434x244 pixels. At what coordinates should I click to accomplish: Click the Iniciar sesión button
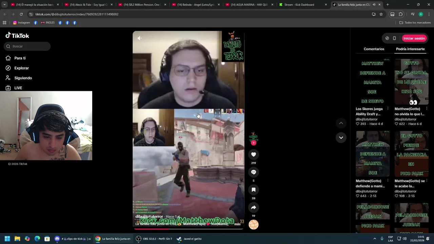[414, 38]
